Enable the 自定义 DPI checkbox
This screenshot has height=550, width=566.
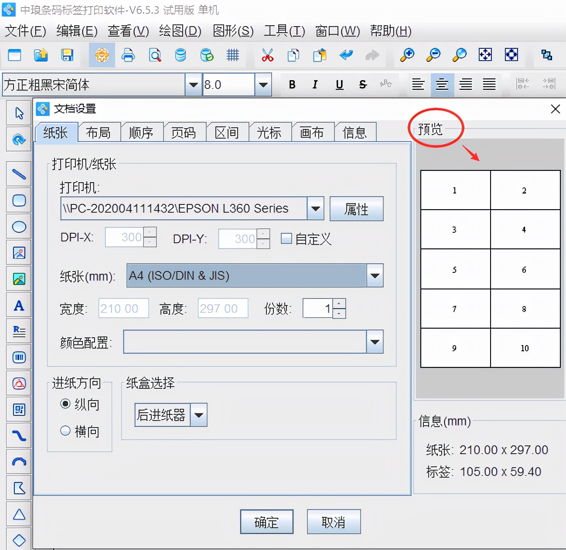(x=286, y=239)
